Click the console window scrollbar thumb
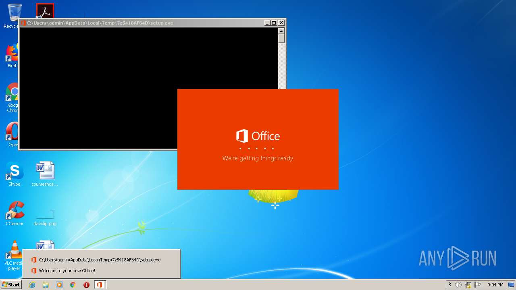The height and width of the screenshot is (290, 516). pos(281,39)
